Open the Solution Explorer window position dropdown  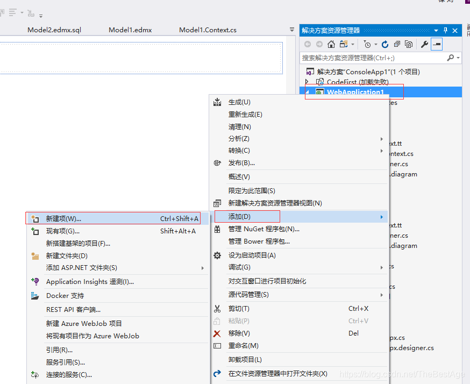click(x=436, y=30)
